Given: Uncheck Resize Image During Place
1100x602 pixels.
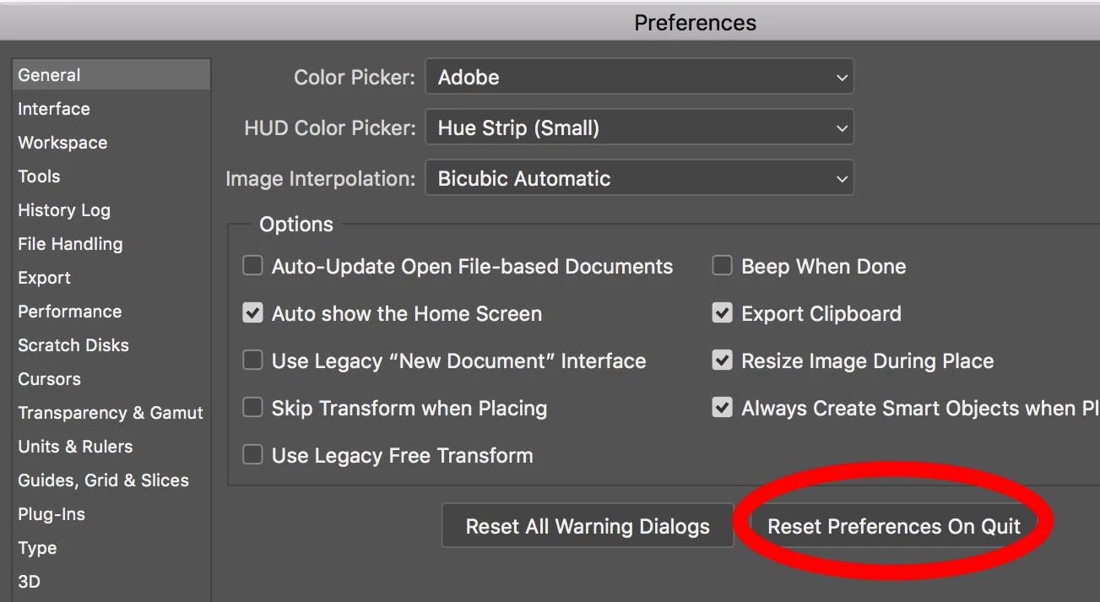Looking at the screenshot, I should pos(722,361).
